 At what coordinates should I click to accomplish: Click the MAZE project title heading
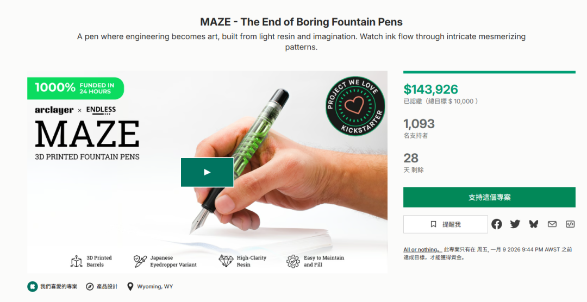click(x=301, y=22)
